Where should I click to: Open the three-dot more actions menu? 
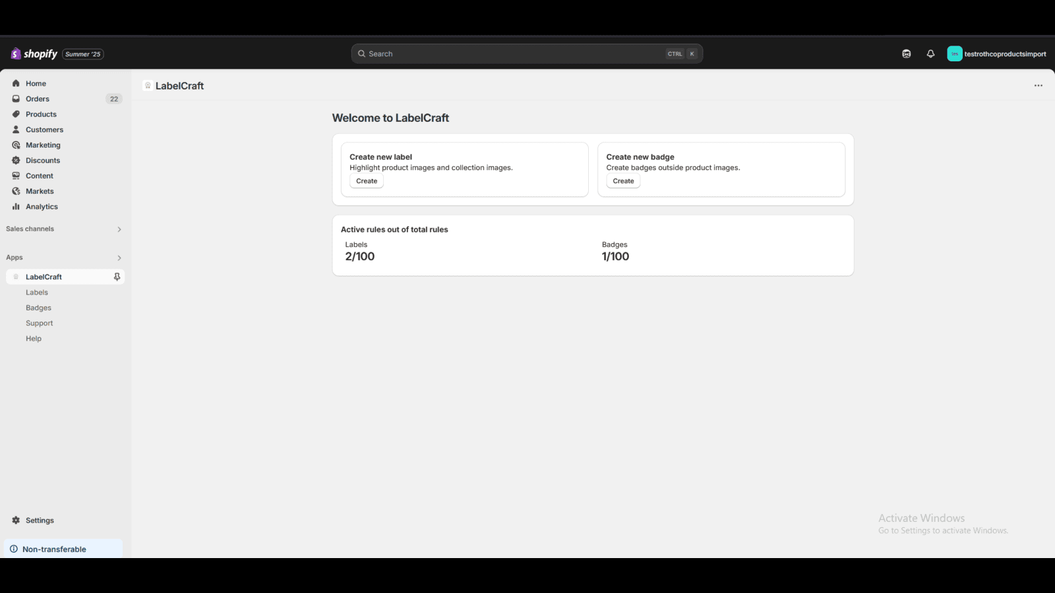[1039, 86]
